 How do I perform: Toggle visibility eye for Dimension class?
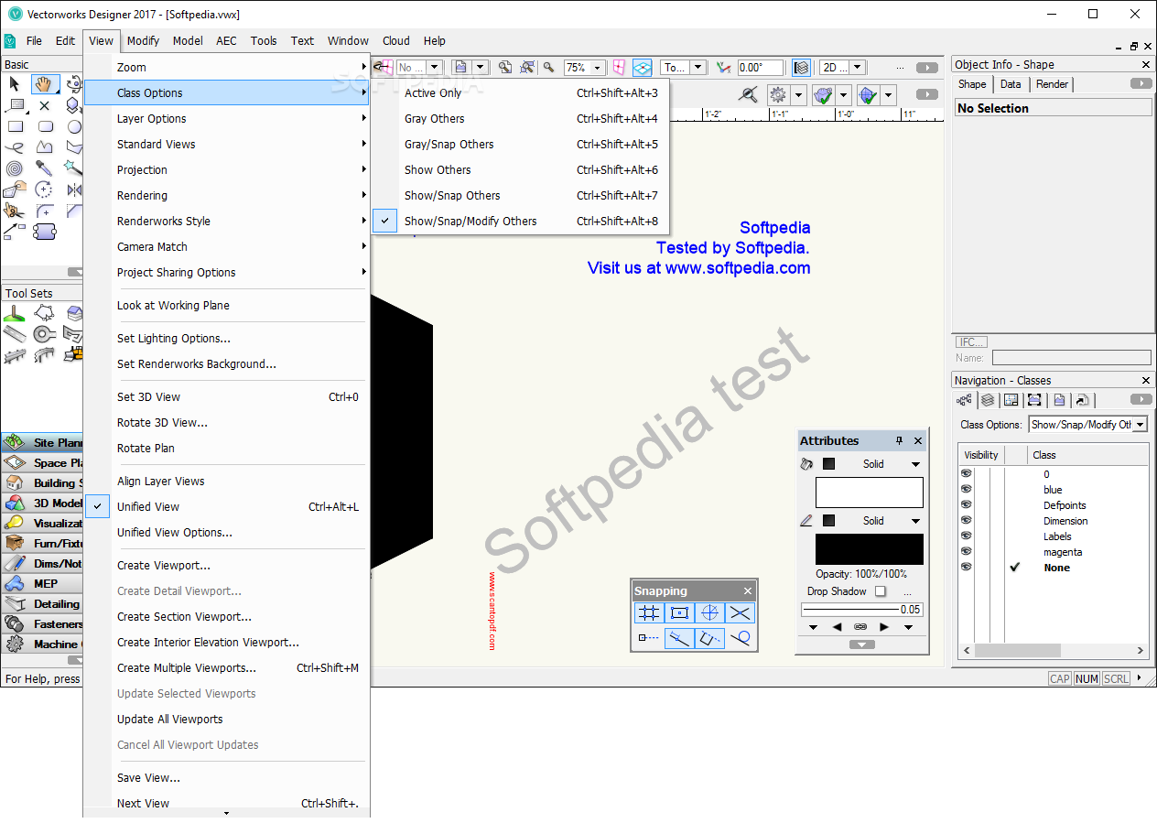point(966,521)
